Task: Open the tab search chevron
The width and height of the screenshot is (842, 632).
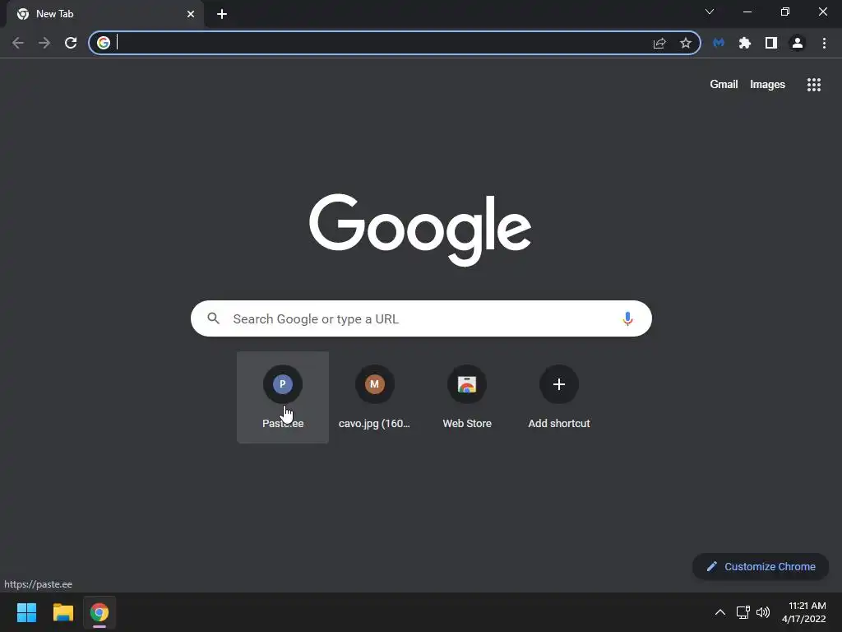Action: coord(710,12)
